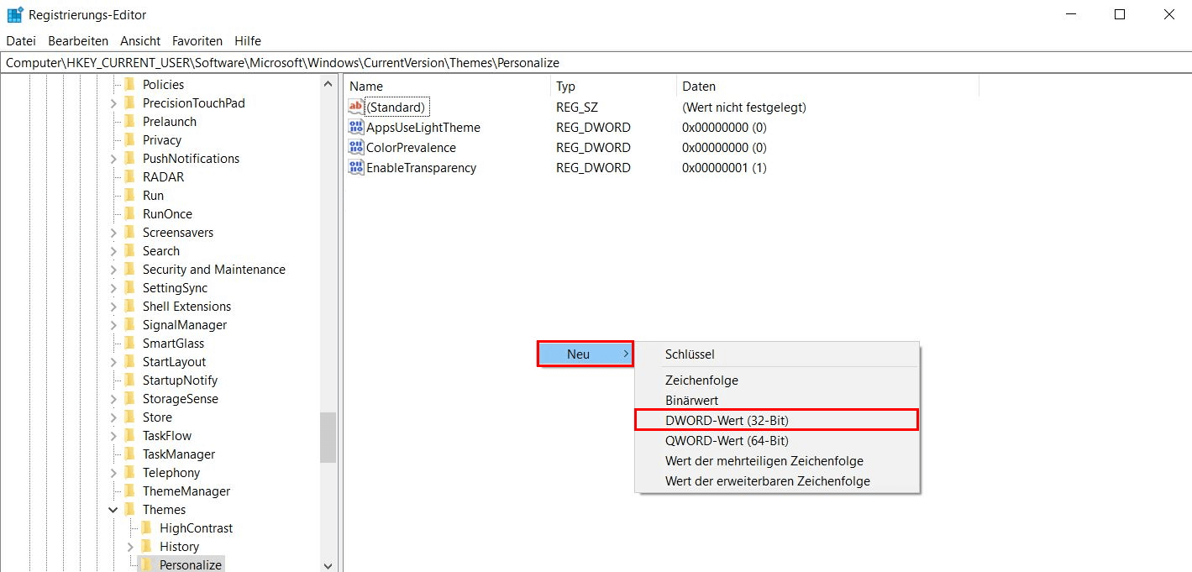Viewport: 1192px width, 572px height.
Task: Choose Wert der erweiterbaren Zeichenfolge
Action: click(x=776, y=481)
